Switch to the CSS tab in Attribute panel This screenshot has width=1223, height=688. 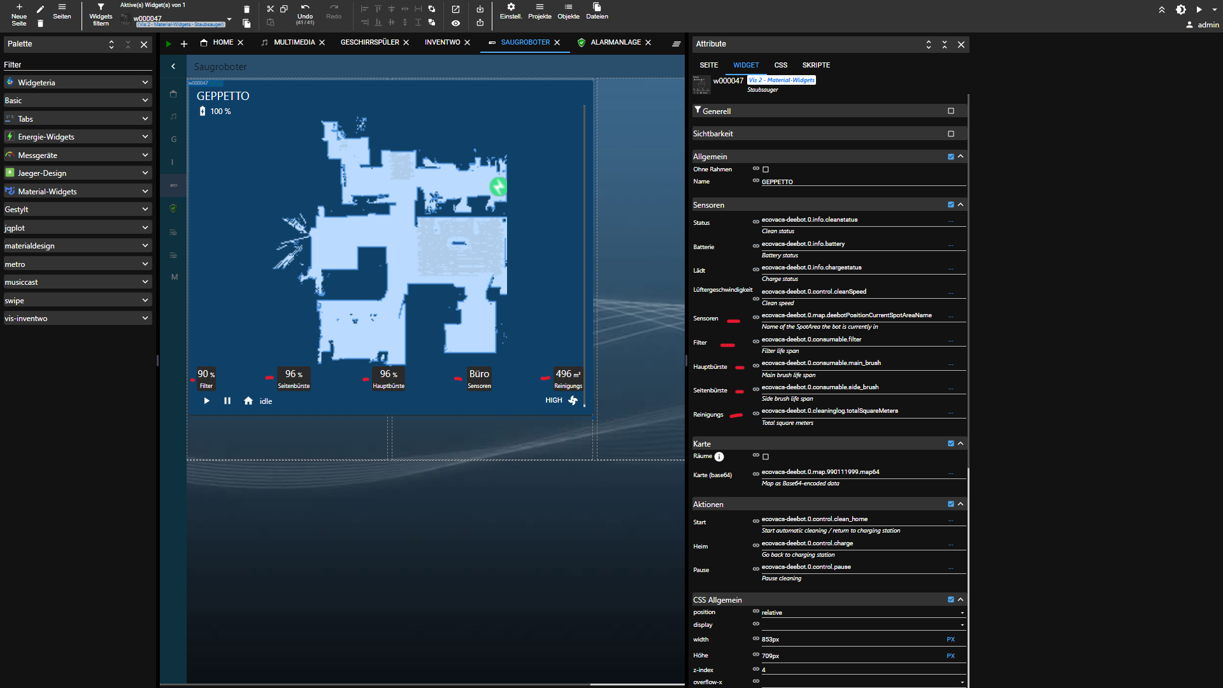(x=780, y=65)
